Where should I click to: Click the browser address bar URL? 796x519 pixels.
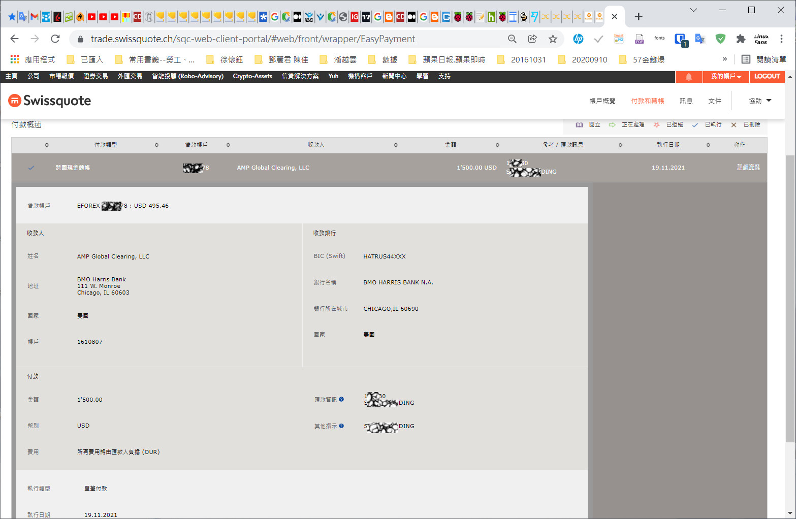coord(252,39)
